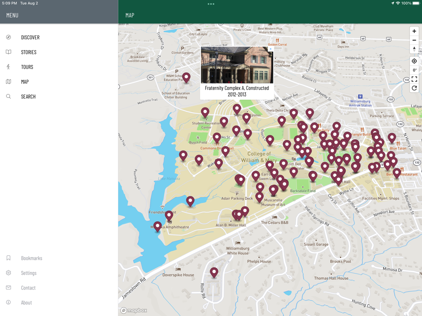The image size is (422, 316).
Task: Open Stories from the side menu
Action: click(x=29, y=52)
